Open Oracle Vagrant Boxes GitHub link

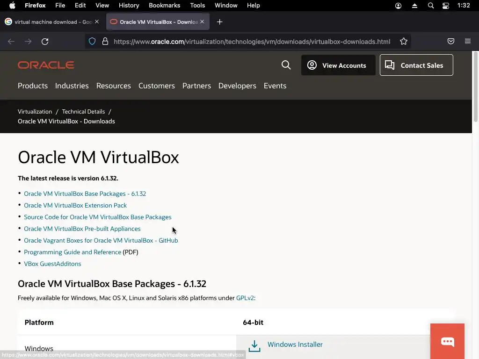(101, 240)
